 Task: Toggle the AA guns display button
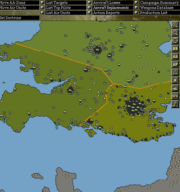coord(175,56)
